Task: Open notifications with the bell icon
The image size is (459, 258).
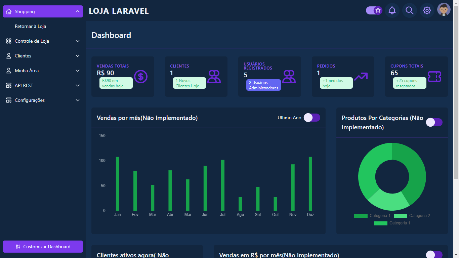Action: 392,10
